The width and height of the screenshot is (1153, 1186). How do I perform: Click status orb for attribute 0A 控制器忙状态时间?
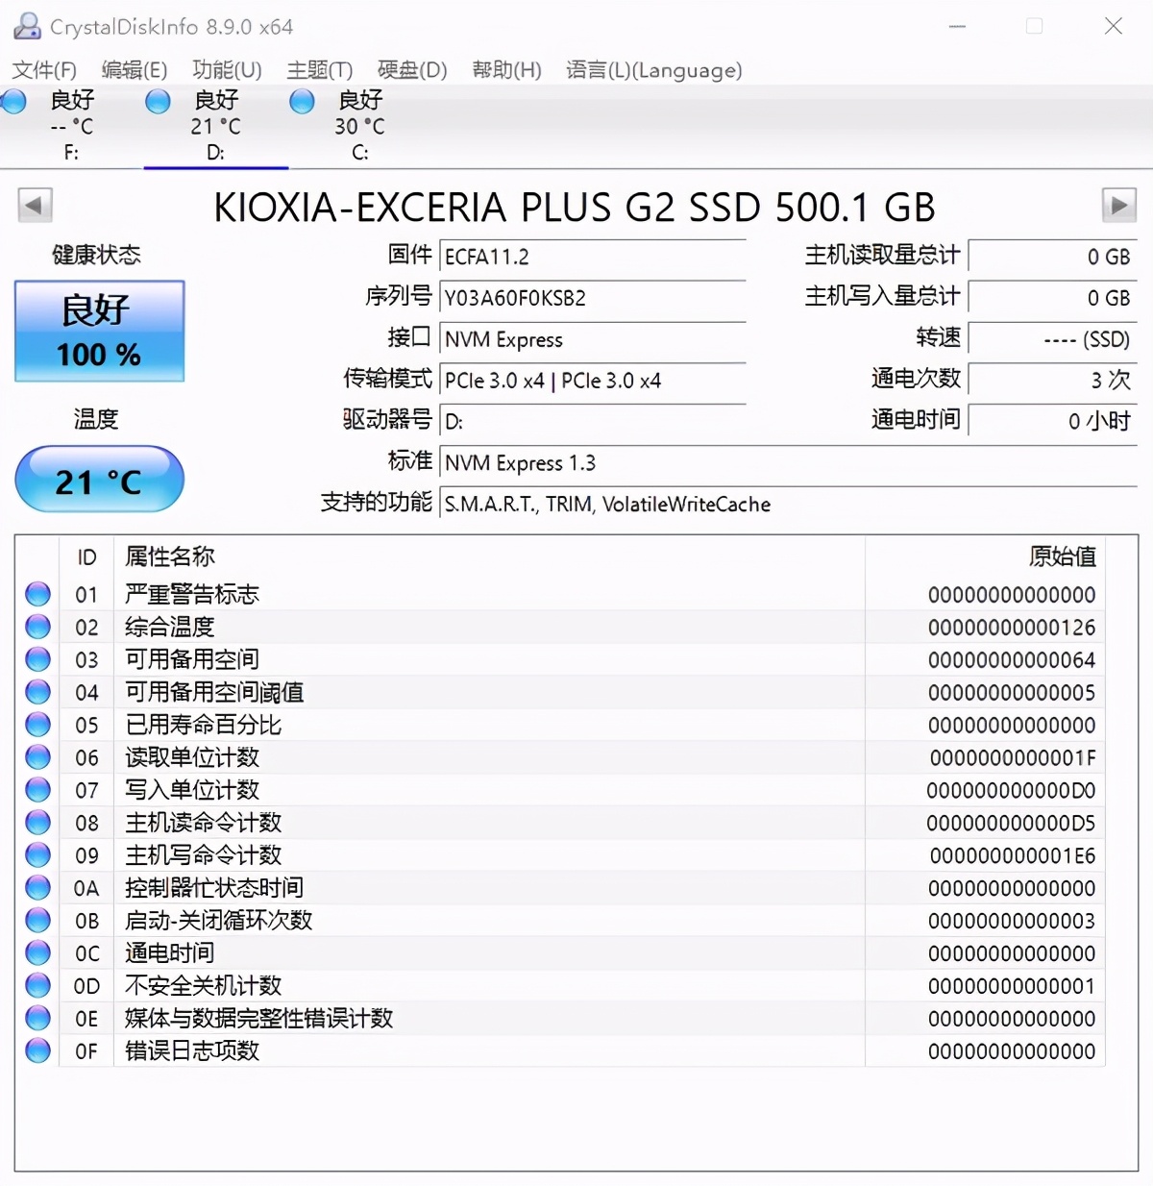point(37,888)
